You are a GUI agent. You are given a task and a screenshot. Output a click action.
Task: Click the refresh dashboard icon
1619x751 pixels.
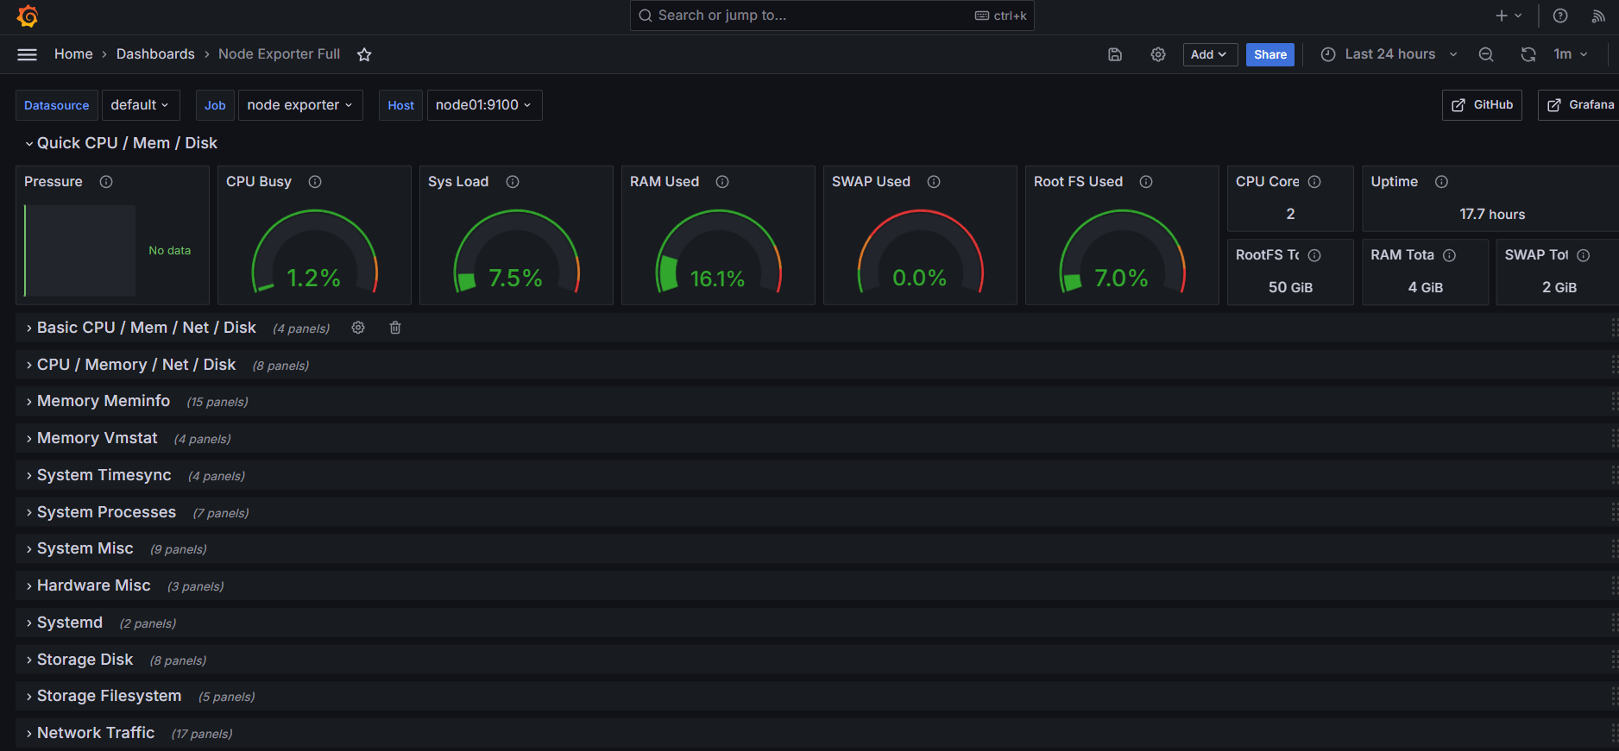click(x=1528, y=54)
